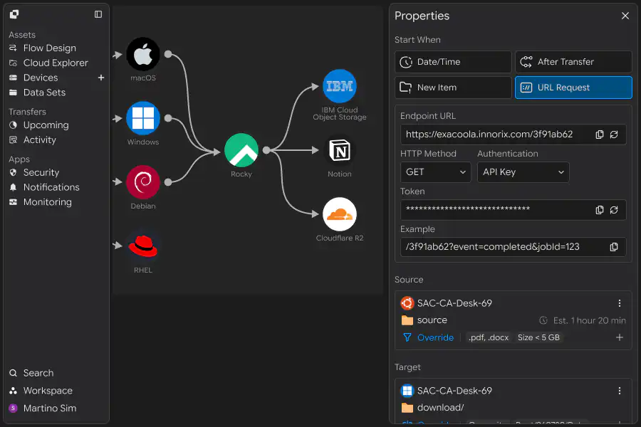The width and height of the screenshot is (641, 427).
Task: Select the IBM Cloud Object Storage node
Action: tap(339, 86)
